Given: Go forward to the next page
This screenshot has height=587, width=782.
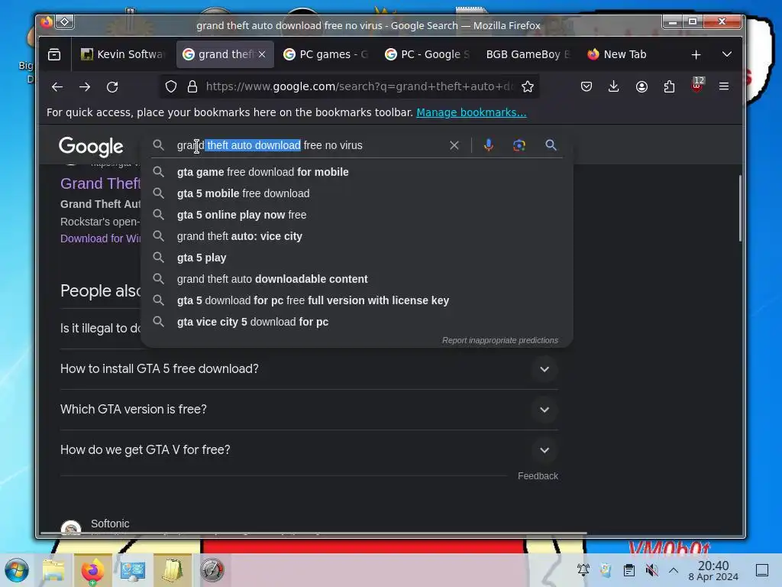Looking at the screenshot, I should [85, 87].
